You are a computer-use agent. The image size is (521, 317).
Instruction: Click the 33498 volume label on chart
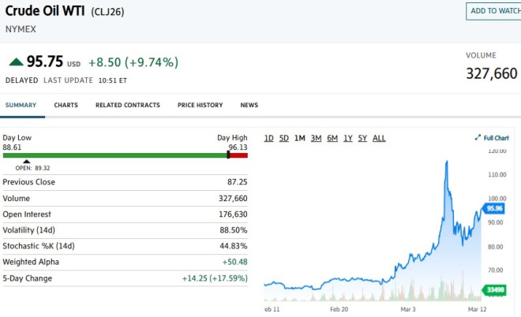click(x=494, y=289)
